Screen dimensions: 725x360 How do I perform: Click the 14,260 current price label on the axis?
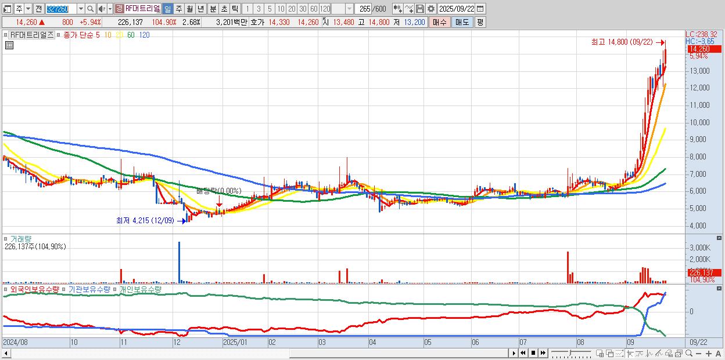coord(705,49)
